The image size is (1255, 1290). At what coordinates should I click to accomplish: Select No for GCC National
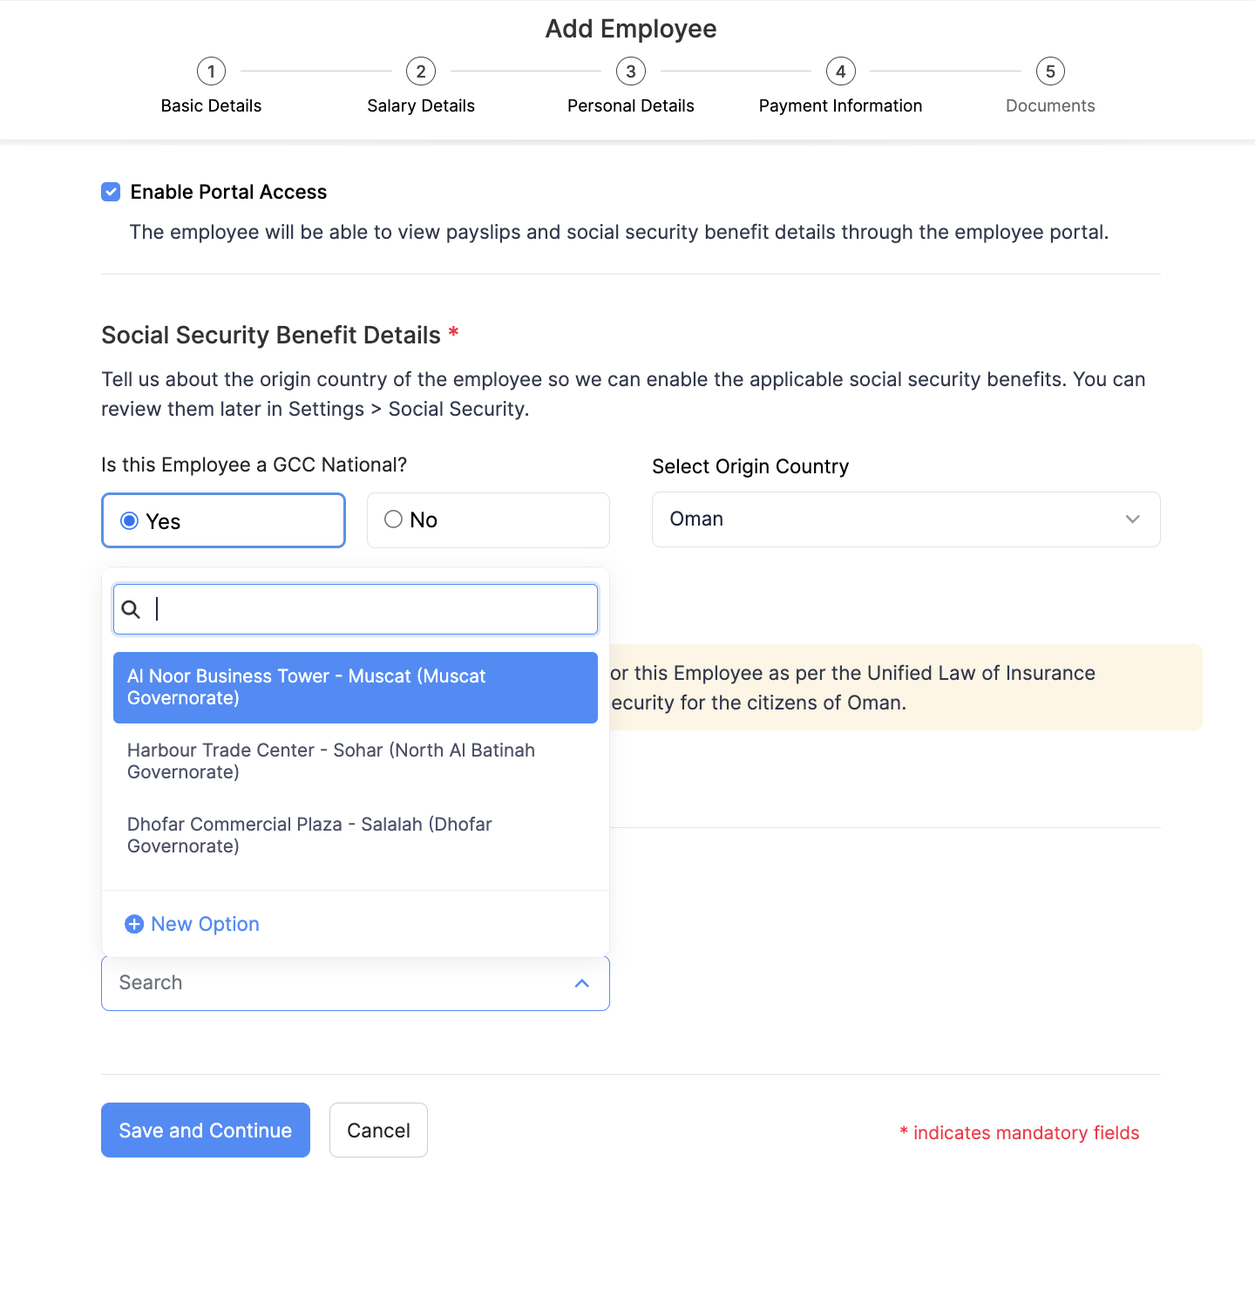click(394, 519)
